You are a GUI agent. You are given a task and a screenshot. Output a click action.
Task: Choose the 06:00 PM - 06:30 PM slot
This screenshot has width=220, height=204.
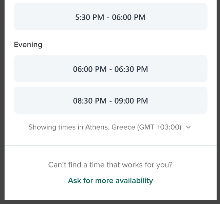111,69
